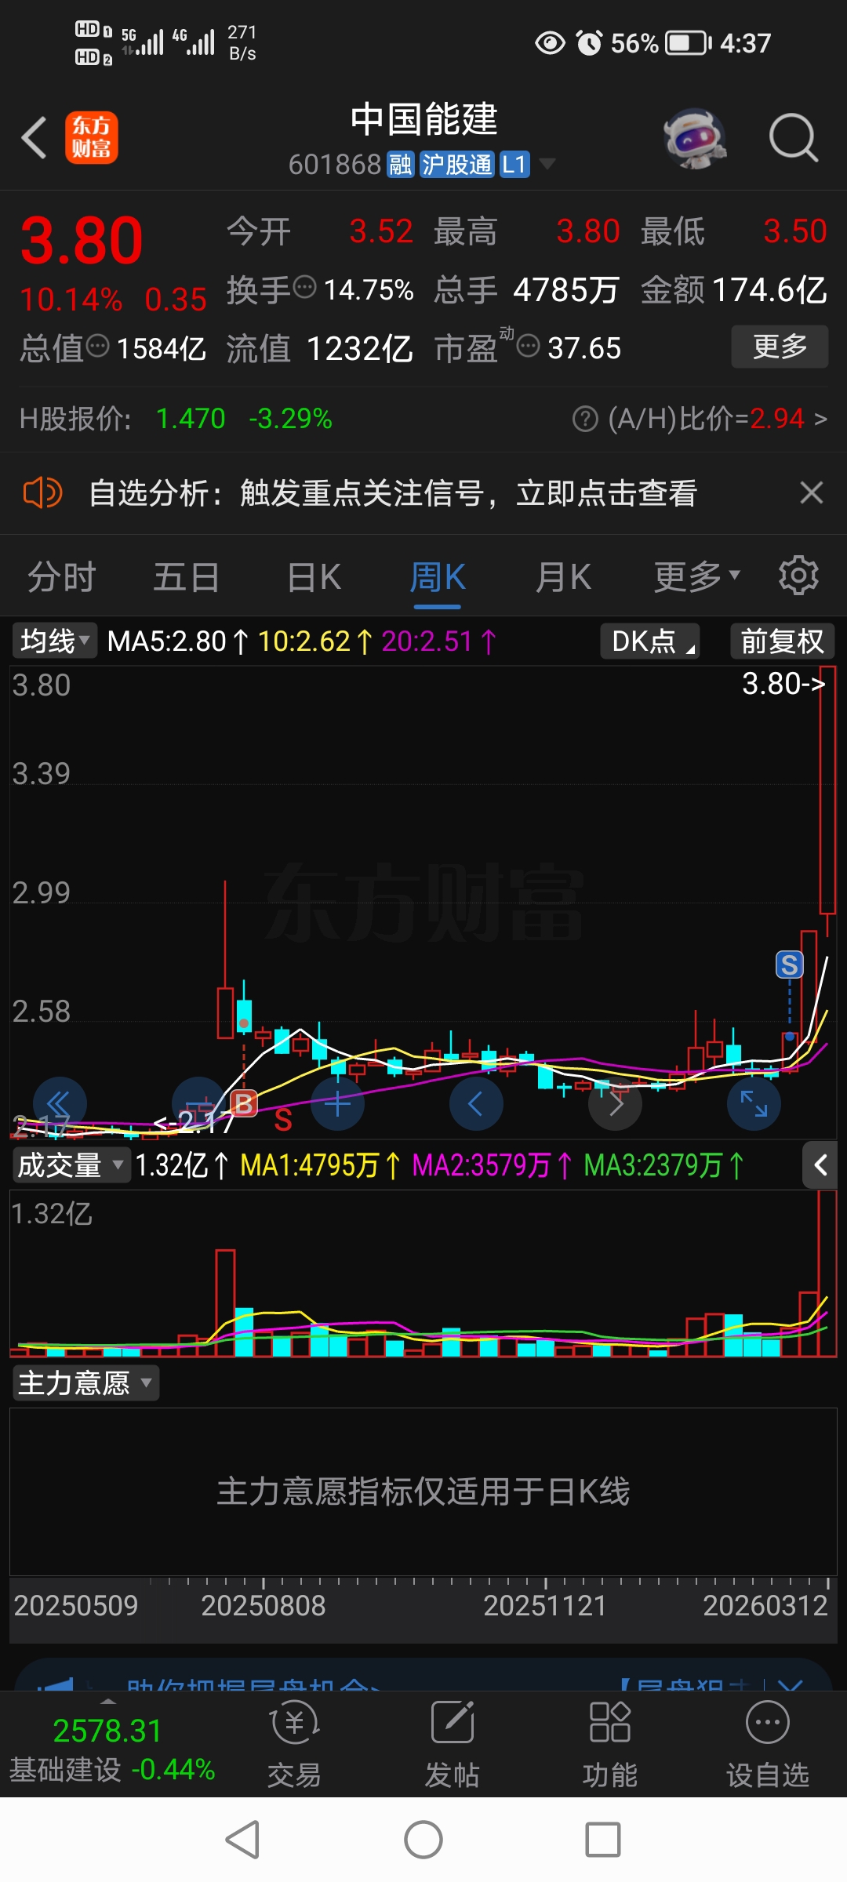847x1882 pixels.
Task: Tap the speaker announcement icon
Action: coord(42,493)
